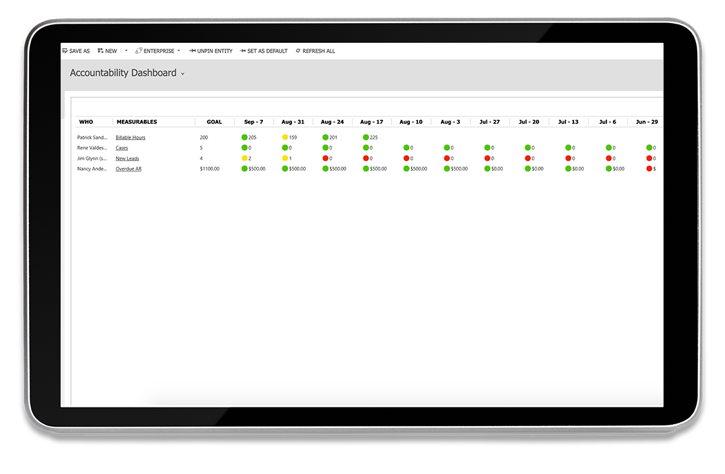Click the Sep - 7 column header
This screenshot has width=725, height=474.
tap(253, 122)
